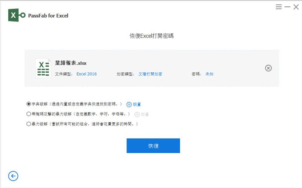Open dictionary attack settings gear
Screen dimensions: 302x188
129,104
